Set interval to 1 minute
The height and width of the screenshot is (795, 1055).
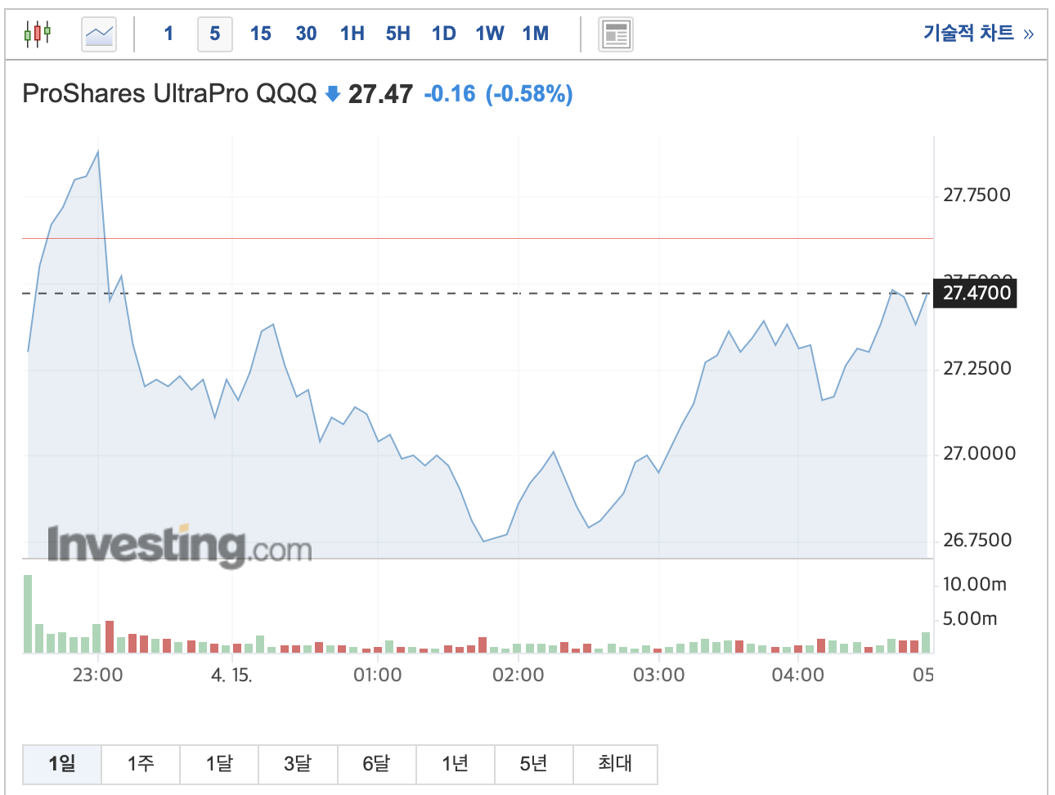(168, 34)
